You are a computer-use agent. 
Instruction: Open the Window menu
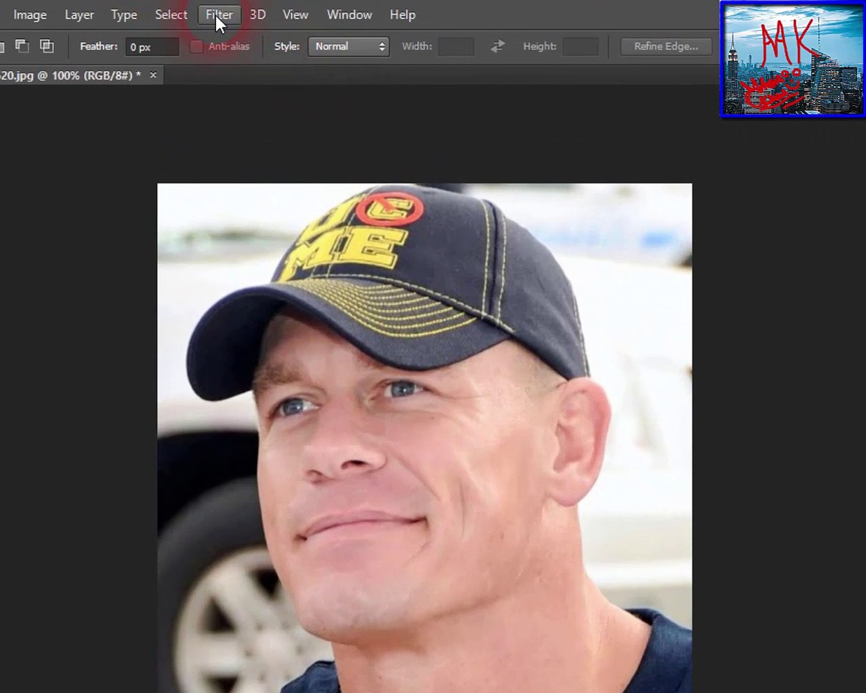pos(349,15)
